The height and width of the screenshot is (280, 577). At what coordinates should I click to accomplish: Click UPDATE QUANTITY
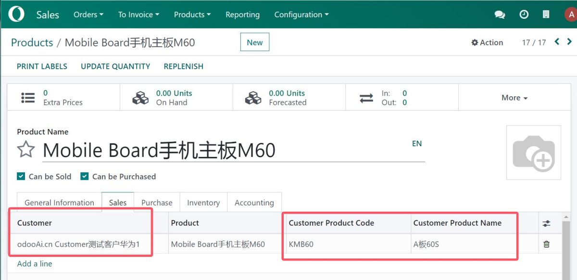point(115,66)
